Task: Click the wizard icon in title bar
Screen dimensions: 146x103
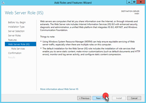Action: [x=3, y=3]
